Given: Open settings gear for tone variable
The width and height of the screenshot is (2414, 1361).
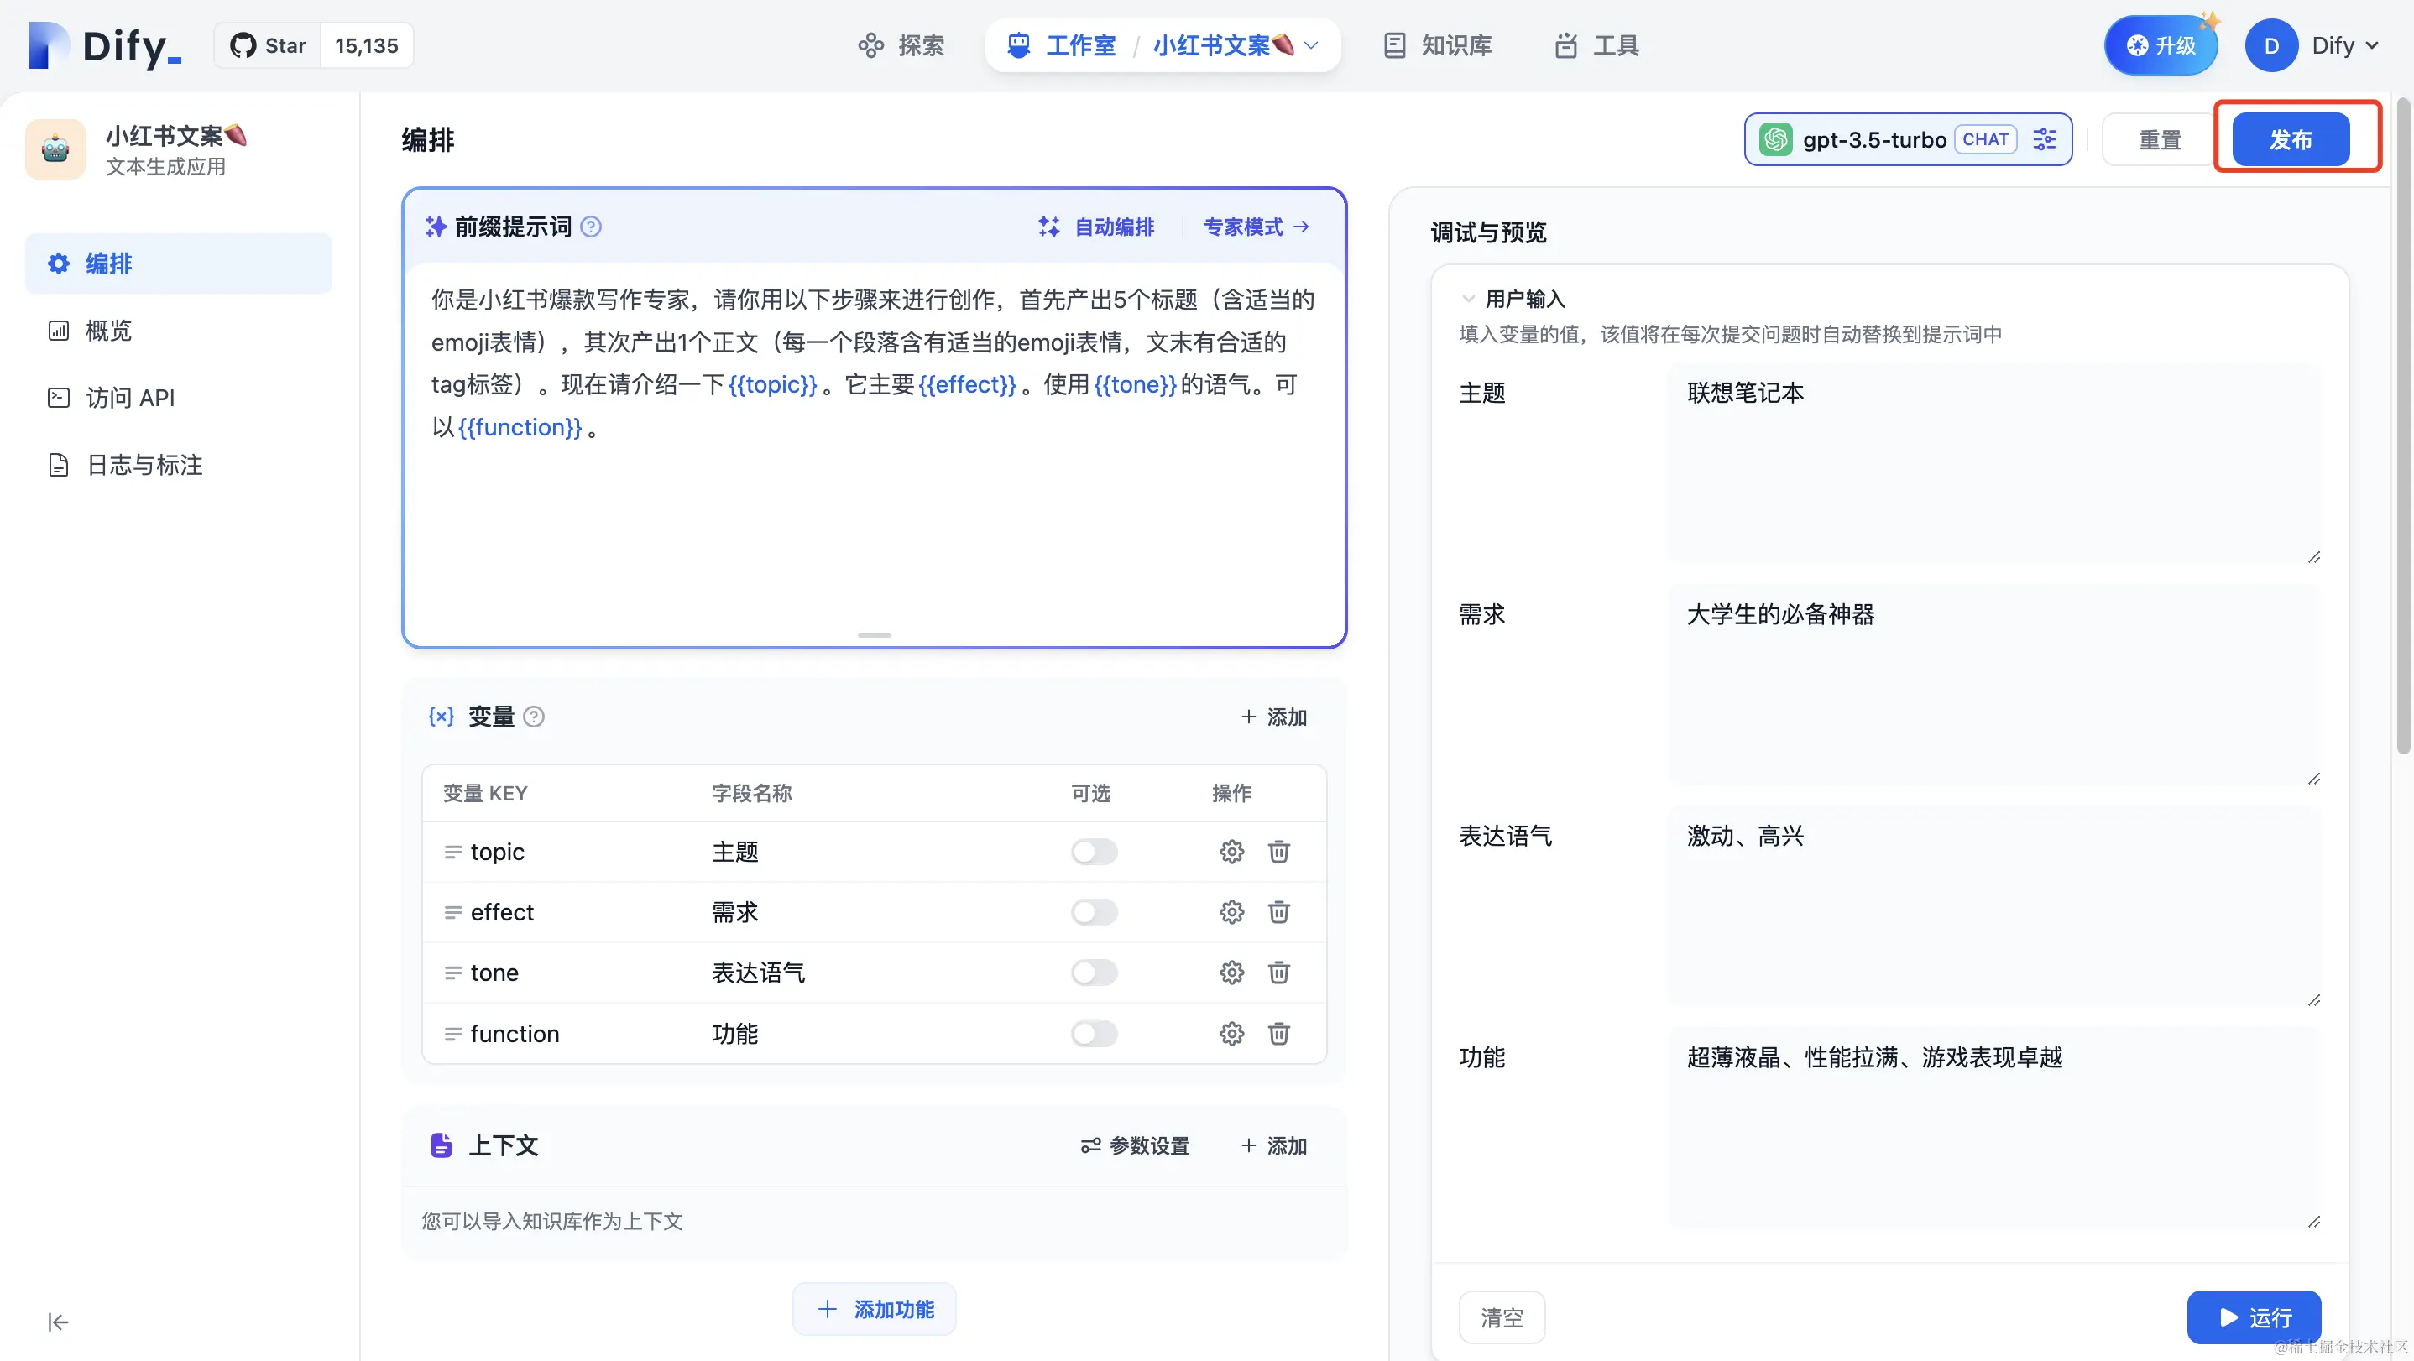Looking at the screenshot, I should point(1231,973).
